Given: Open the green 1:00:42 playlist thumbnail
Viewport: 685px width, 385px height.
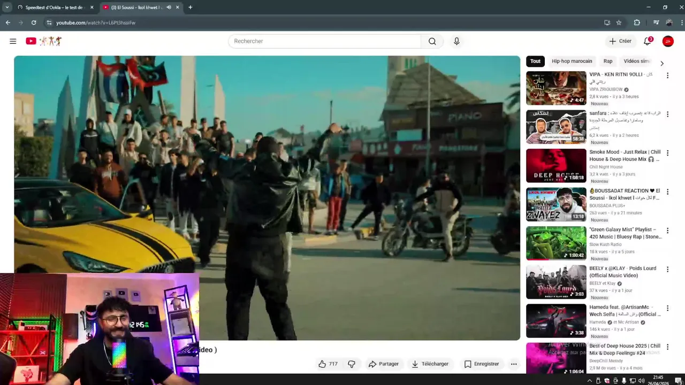Looking at the screenshot, I should pyautogui.click(x=556, y=243).
